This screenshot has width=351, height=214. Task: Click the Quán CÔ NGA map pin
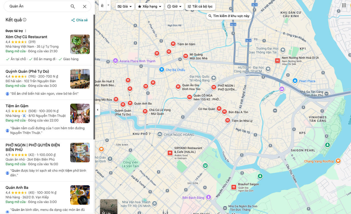point(189,97)
